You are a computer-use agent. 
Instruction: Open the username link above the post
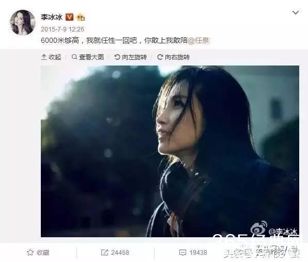(52, 17)
